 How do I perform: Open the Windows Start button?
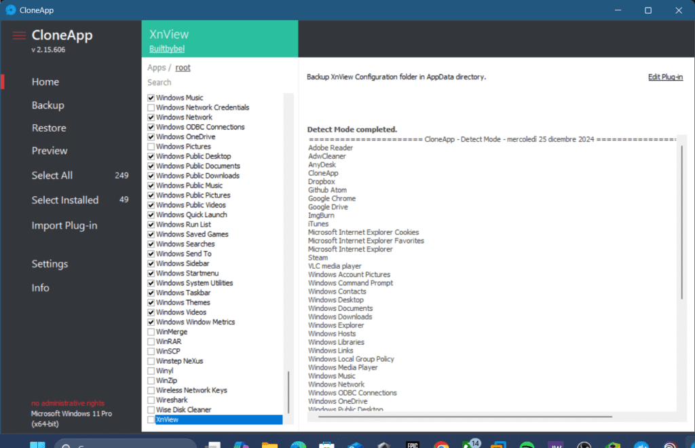coord(37,445)
